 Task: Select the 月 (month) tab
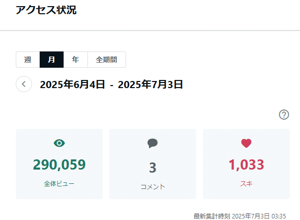pyautogui.click(x=52, y=60)
